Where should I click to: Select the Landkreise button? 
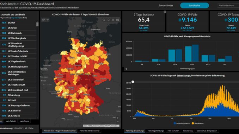pos(195,6)
